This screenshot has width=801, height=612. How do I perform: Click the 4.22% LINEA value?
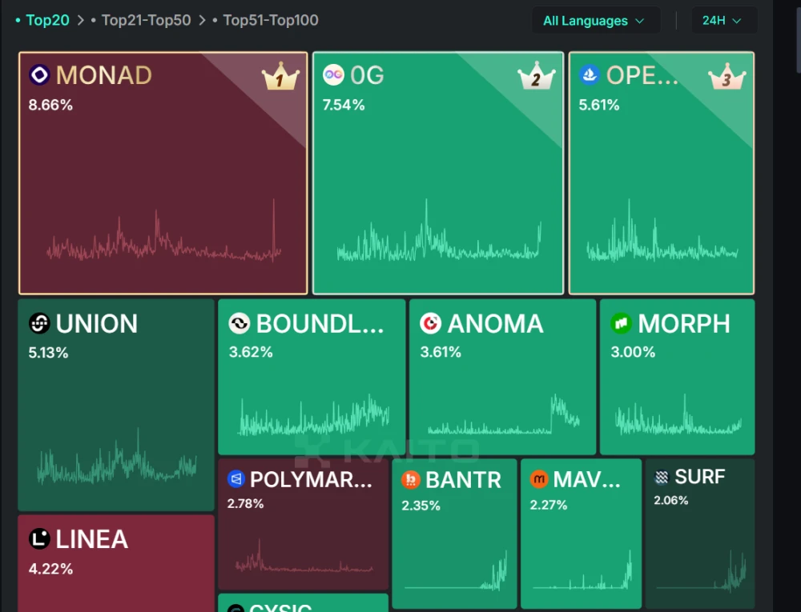(x=50, y=569)
